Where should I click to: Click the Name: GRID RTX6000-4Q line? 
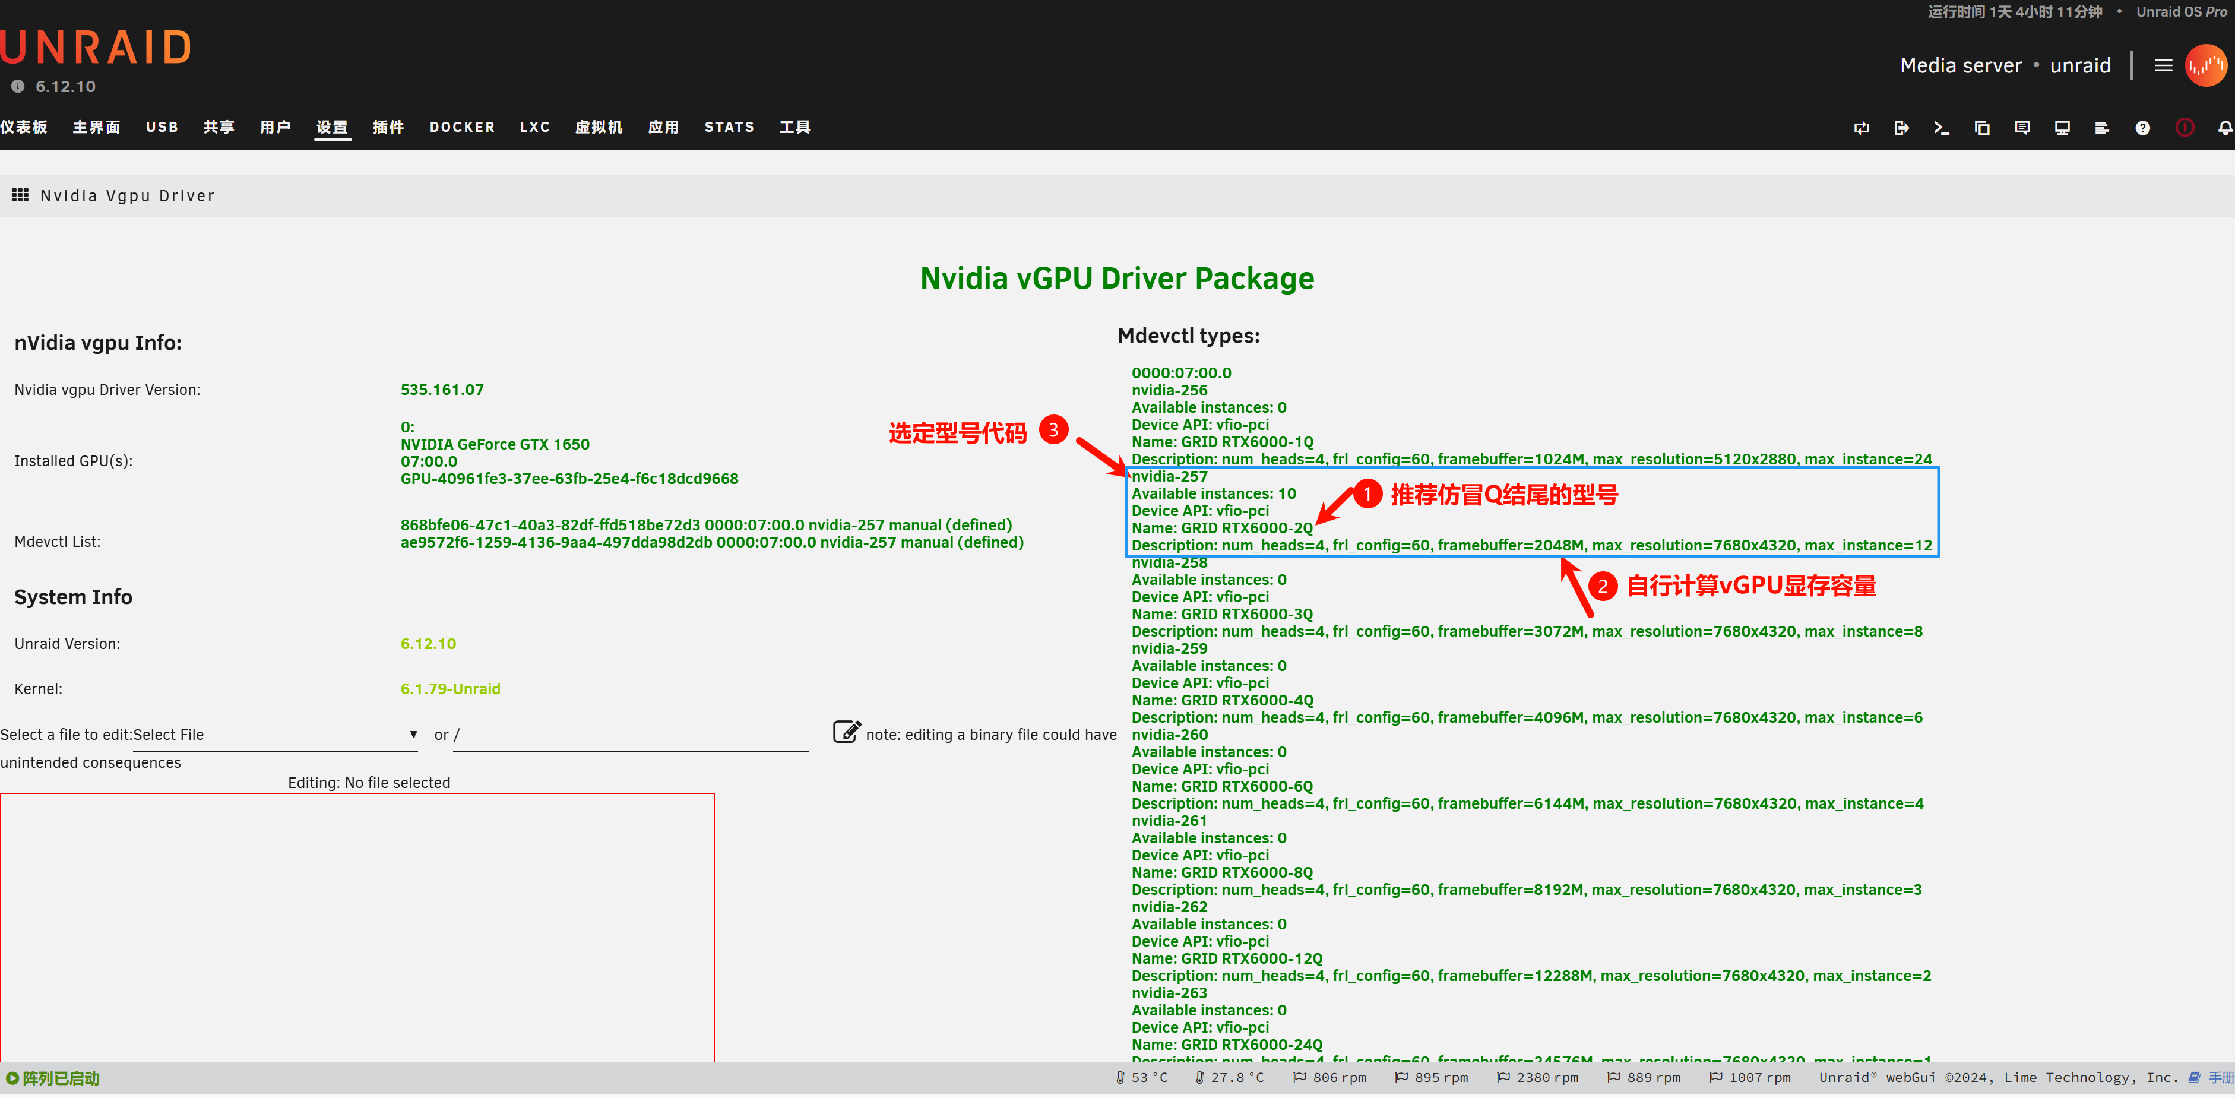[1221, 701]
